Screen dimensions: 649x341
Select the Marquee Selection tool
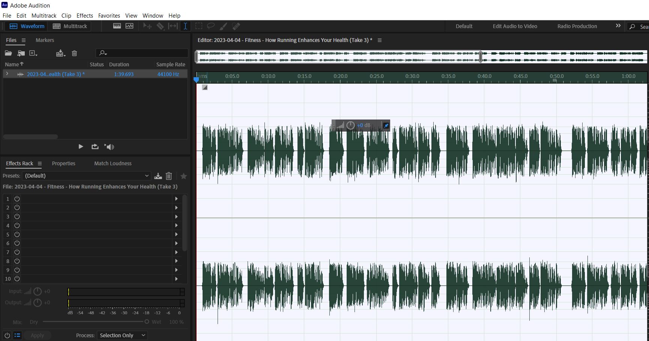pos(199,26)
